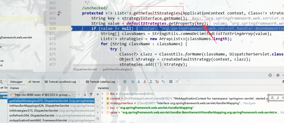
Task: Click the blue Step Into icon
Action: 139,82
